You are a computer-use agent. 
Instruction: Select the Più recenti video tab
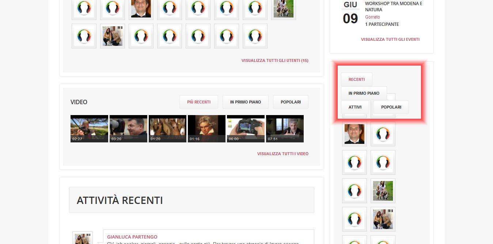[199, 102]
